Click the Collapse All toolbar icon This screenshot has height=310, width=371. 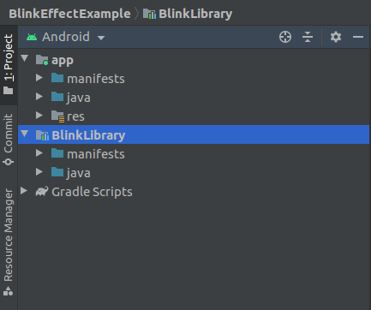click(x=308, y=37)
